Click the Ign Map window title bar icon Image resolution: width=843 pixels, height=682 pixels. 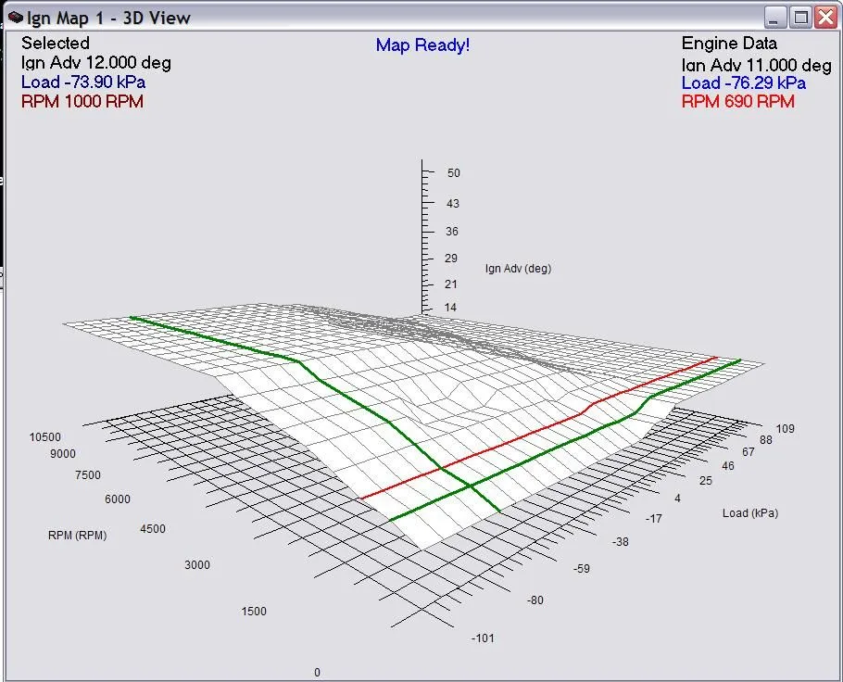pyautogui.click(x=14, y=17)
